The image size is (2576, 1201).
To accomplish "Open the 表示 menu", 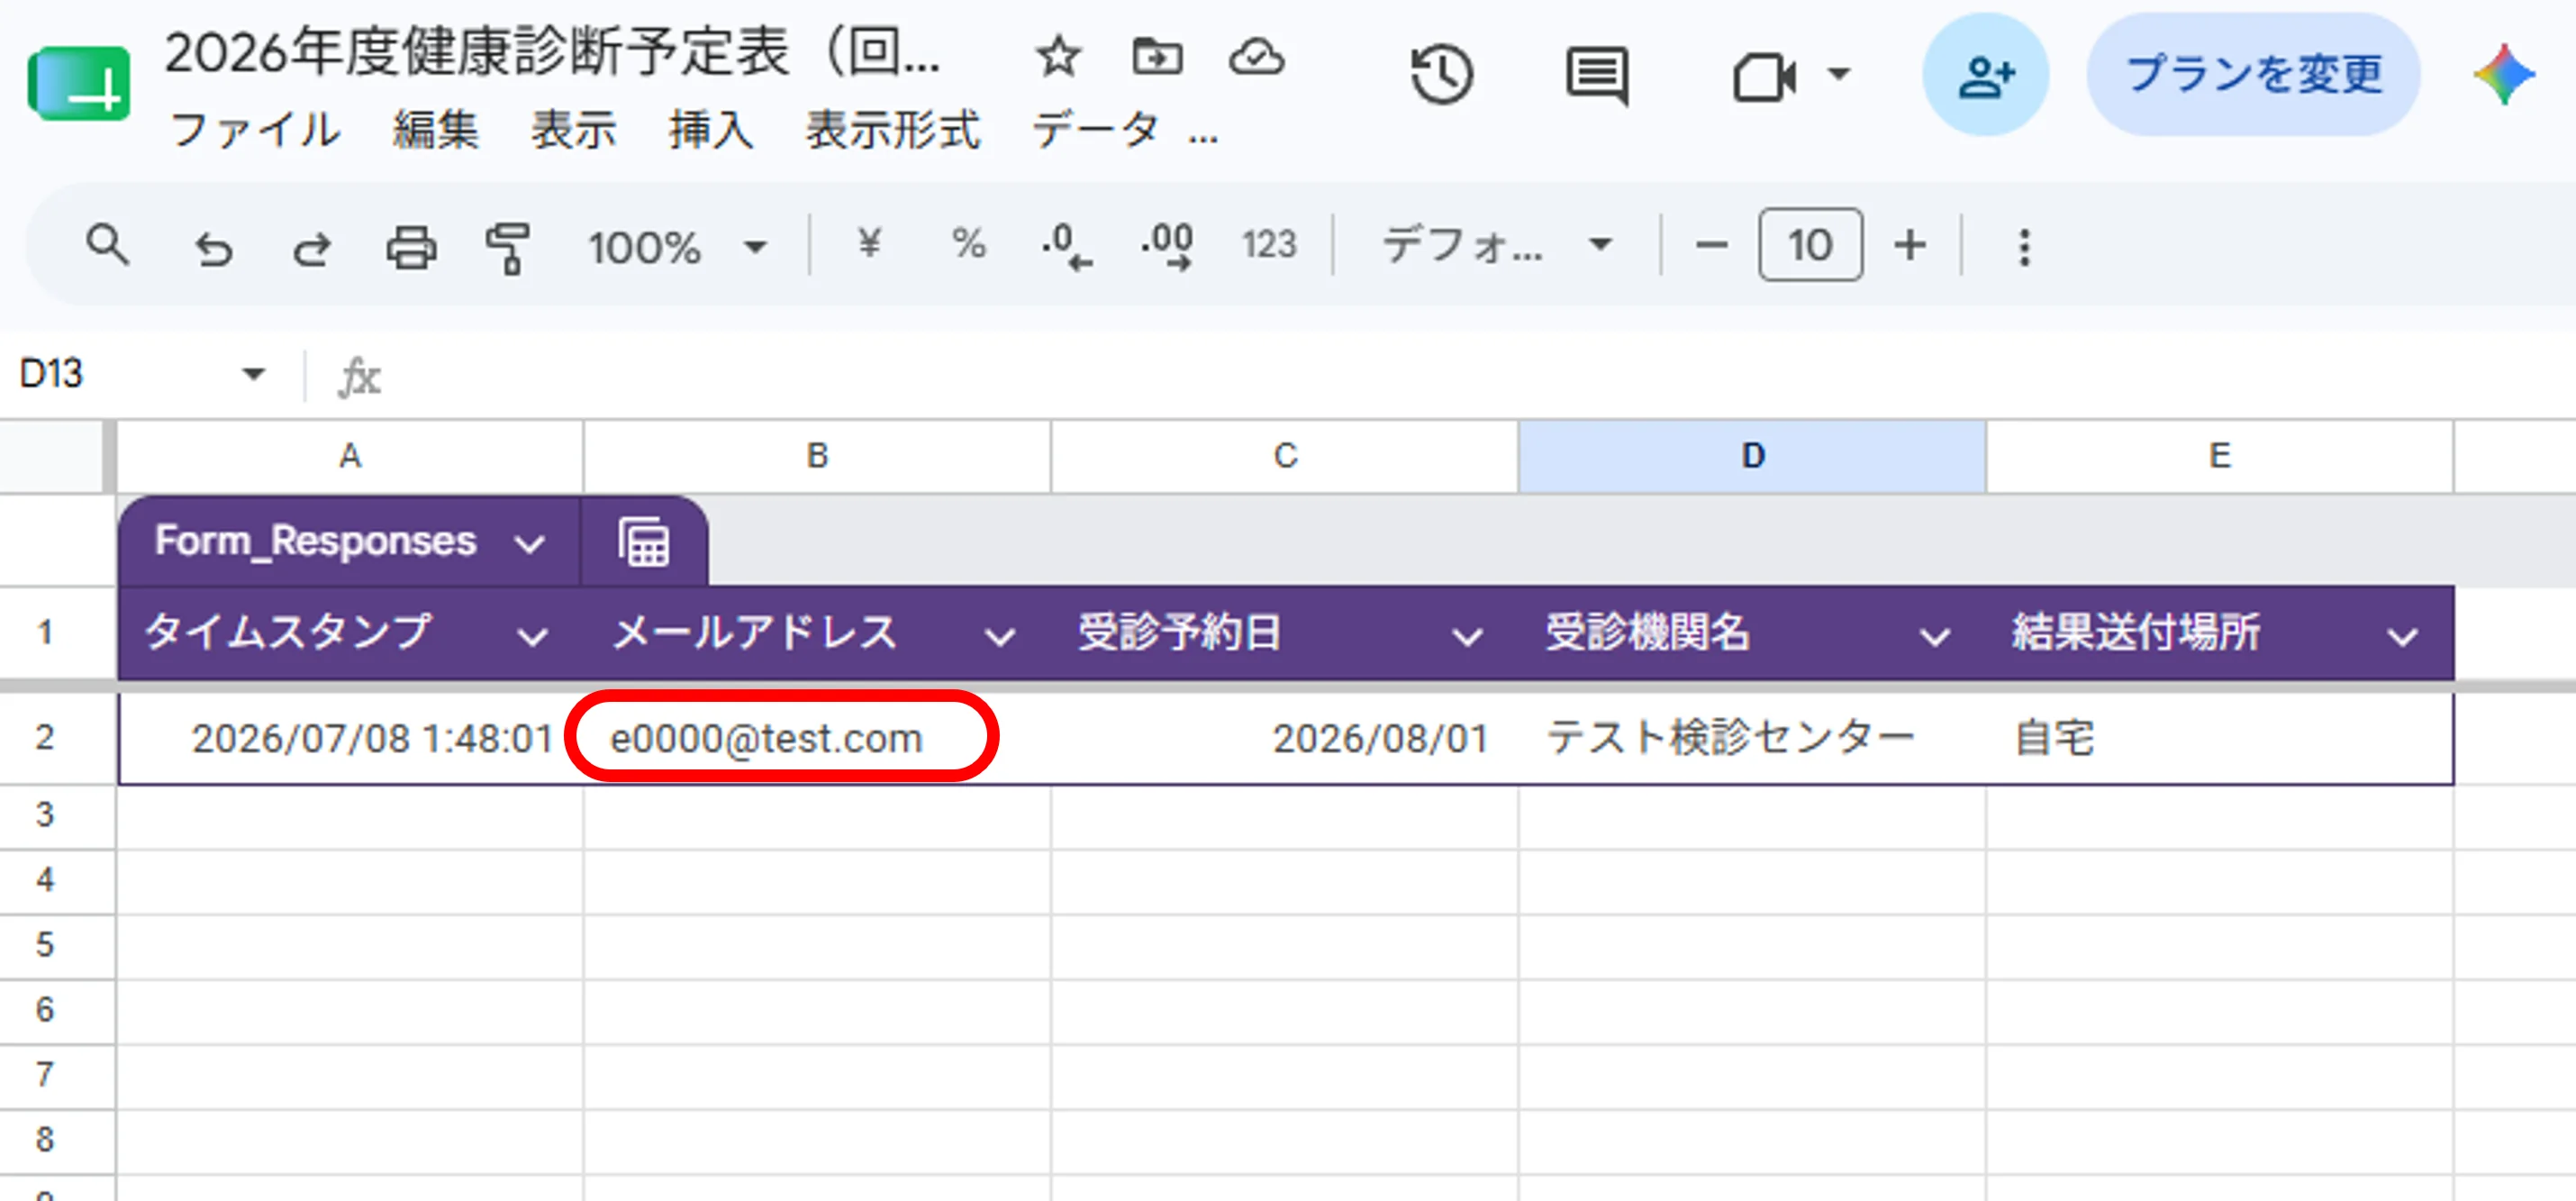I will point(572,130).
